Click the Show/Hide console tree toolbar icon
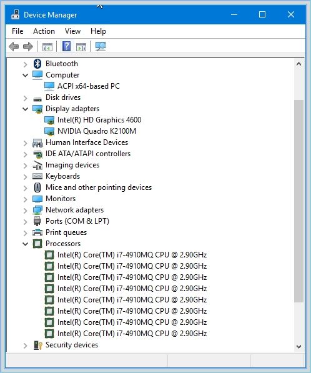 coord(47,47)
